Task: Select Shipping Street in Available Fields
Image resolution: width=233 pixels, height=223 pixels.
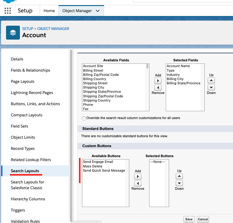Action: (95, 83)
